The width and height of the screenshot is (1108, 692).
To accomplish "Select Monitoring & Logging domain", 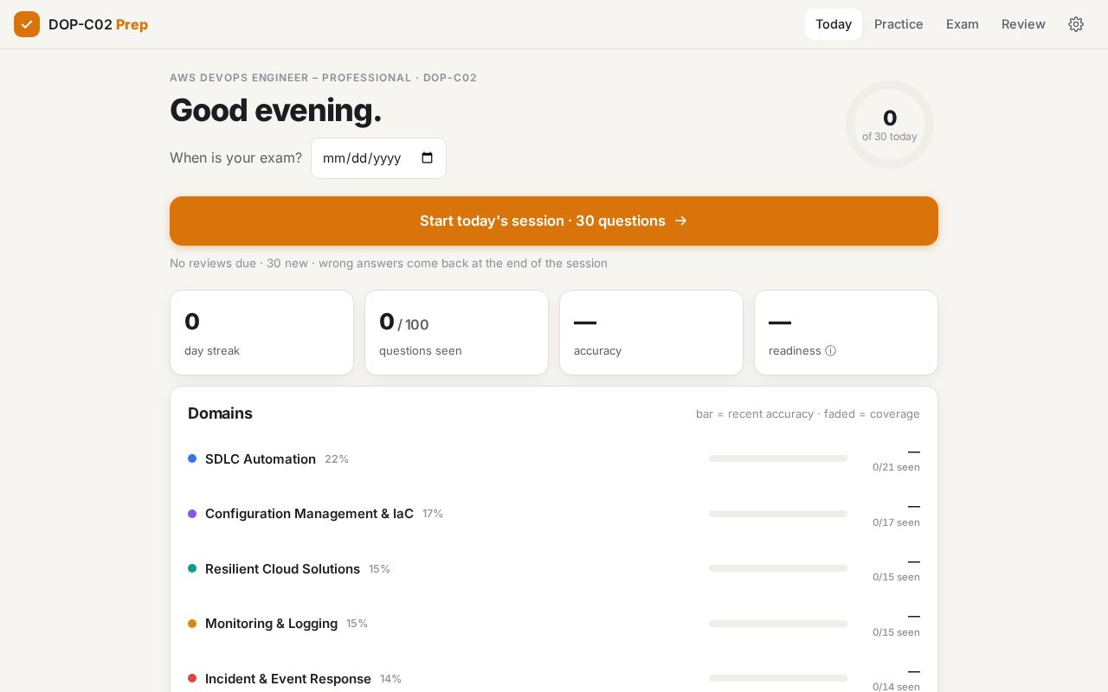I will 554,624.
